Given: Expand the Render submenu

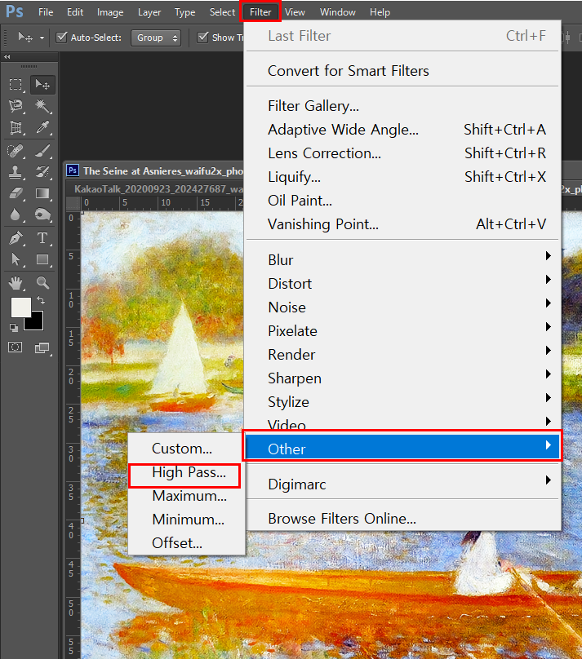Looking at the screenshot, I should [x=402, y=354].
